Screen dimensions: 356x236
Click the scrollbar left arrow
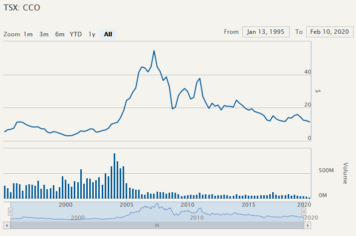6,225
